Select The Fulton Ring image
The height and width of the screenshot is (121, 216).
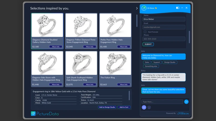click(115, 63)
